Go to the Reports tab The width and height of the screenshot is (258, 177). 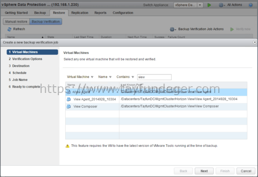tap(100, 13)
